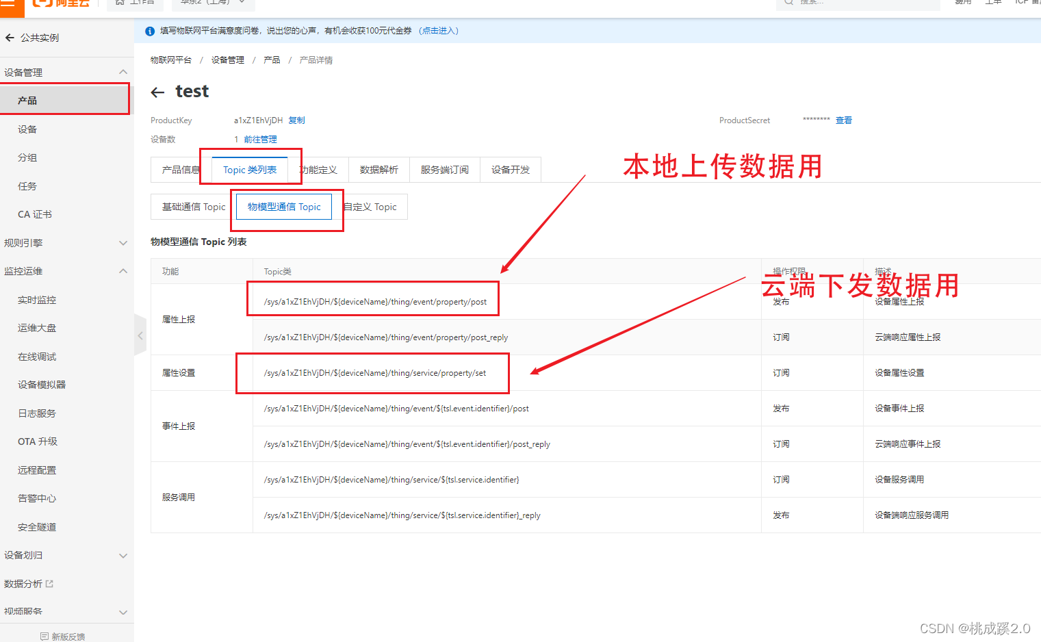Select 安全隧道 in the sidebar
The height and width of the screenshot is (642, 1041).
click(x=37, y=527)
